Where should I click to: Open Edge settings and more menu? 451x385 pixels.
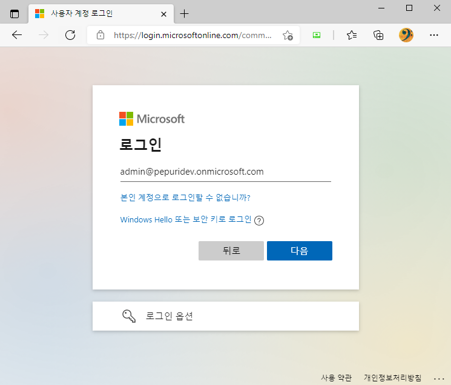433,35
